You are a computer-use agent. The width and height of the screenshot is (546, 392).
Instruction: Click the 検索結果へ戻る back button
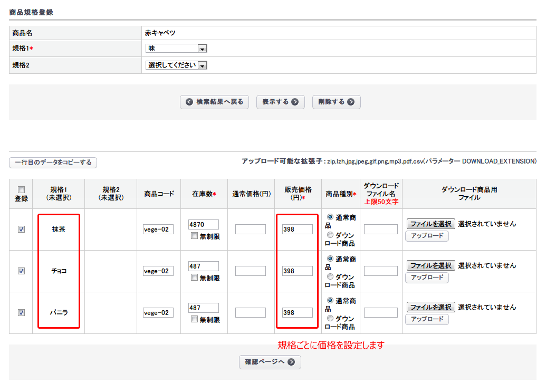[x=215, y=102]
